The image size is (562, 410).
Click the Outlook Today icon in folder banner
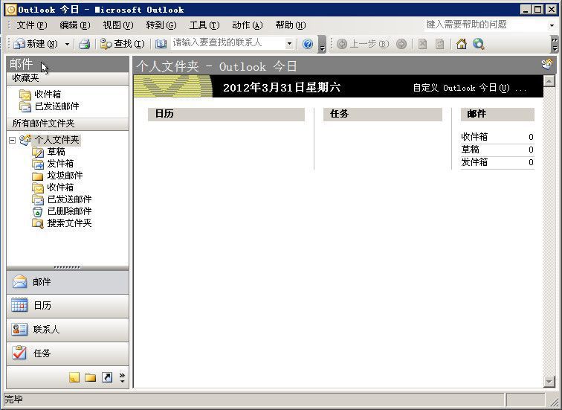pos(547,65)
